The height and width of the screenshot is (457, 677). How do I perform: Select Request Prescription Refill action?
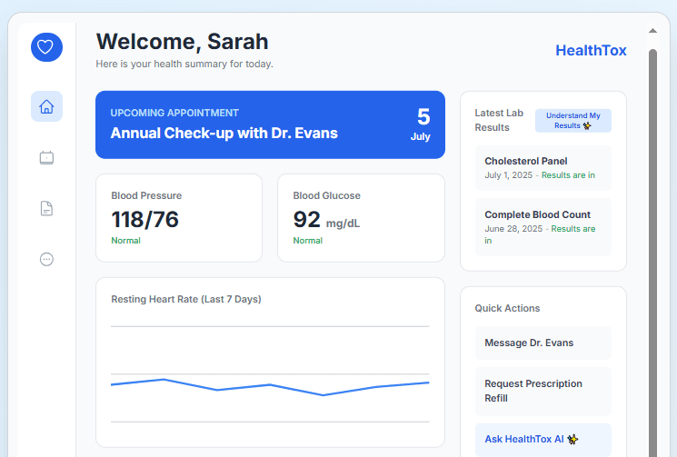(x=543, y=391)
